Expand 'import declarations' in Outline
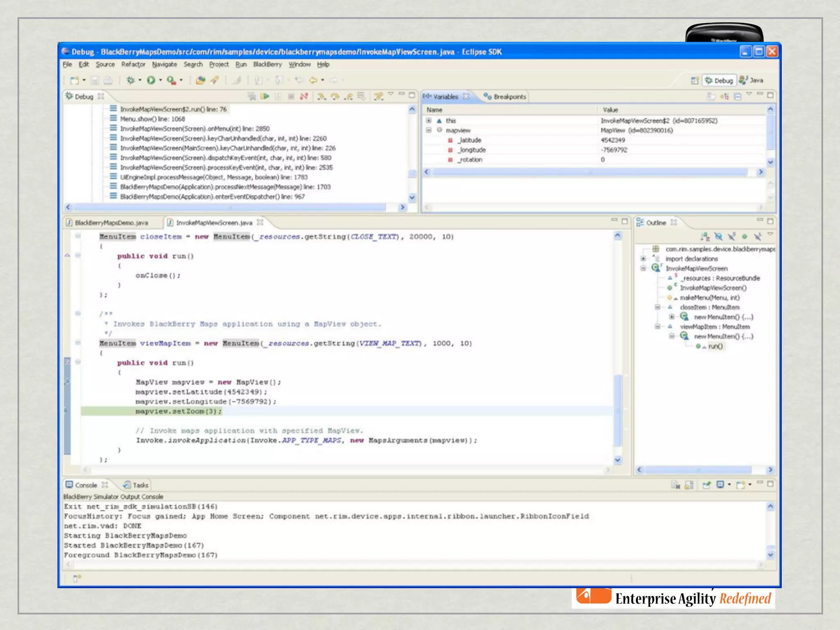This screenshot has width=840, height=630. coord(643,259)
